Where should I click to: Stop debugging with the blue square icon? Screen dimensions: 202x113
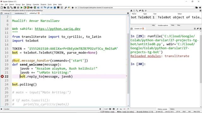pyautogui.click(x=55, y=8)
